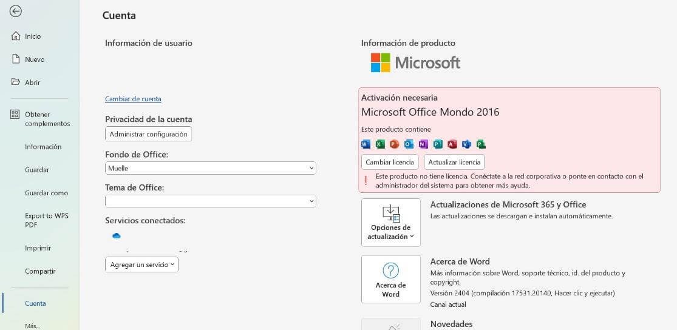Viewport: 677px width, 330px height.
Task: Click the red exclamation warning icon
Action: pyautogui.click(x=366, y=181)
